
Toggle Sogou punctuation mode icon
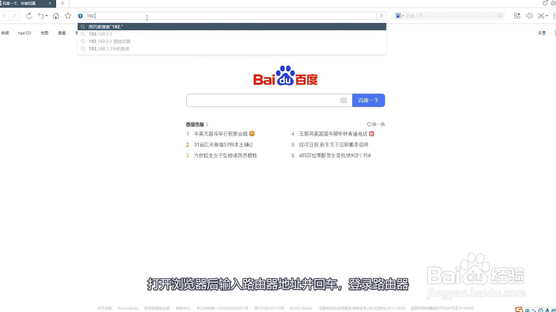tap(534, 310)
